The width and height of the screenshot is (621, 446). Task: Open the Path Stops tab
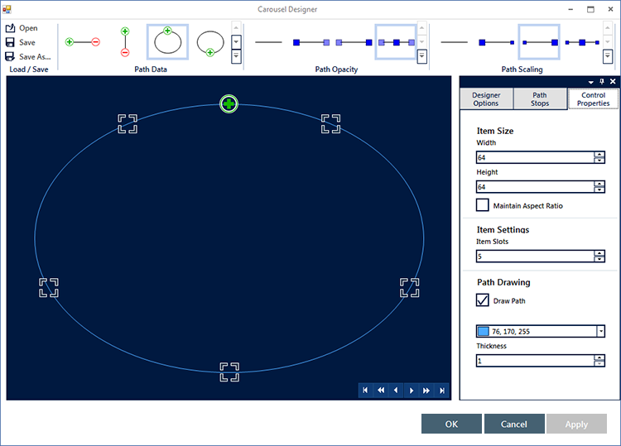coord(540,99)
